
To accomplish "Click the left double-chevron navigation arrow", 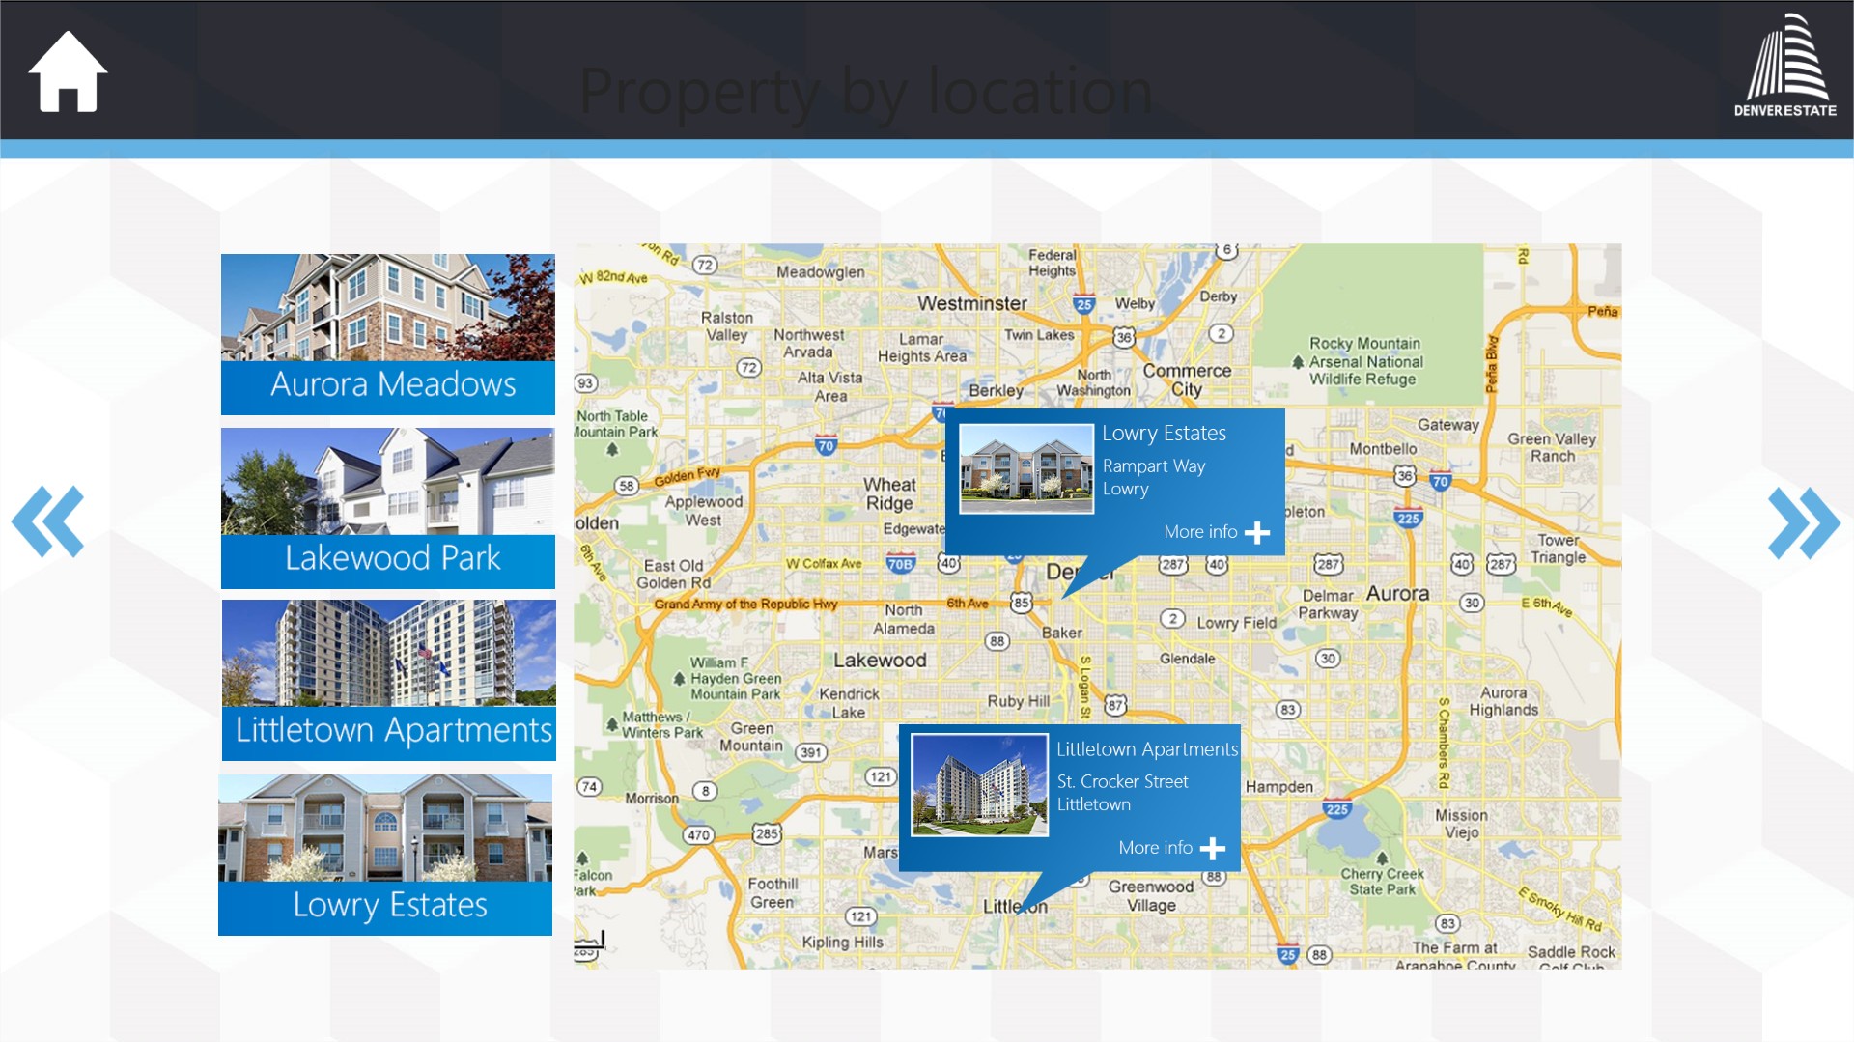I will click(x=47, y=521).
